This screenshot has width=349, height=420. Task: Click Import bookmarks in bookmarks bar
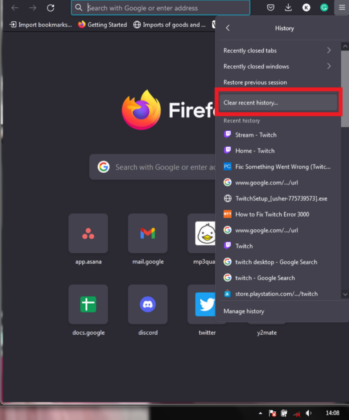pos(41,25)
